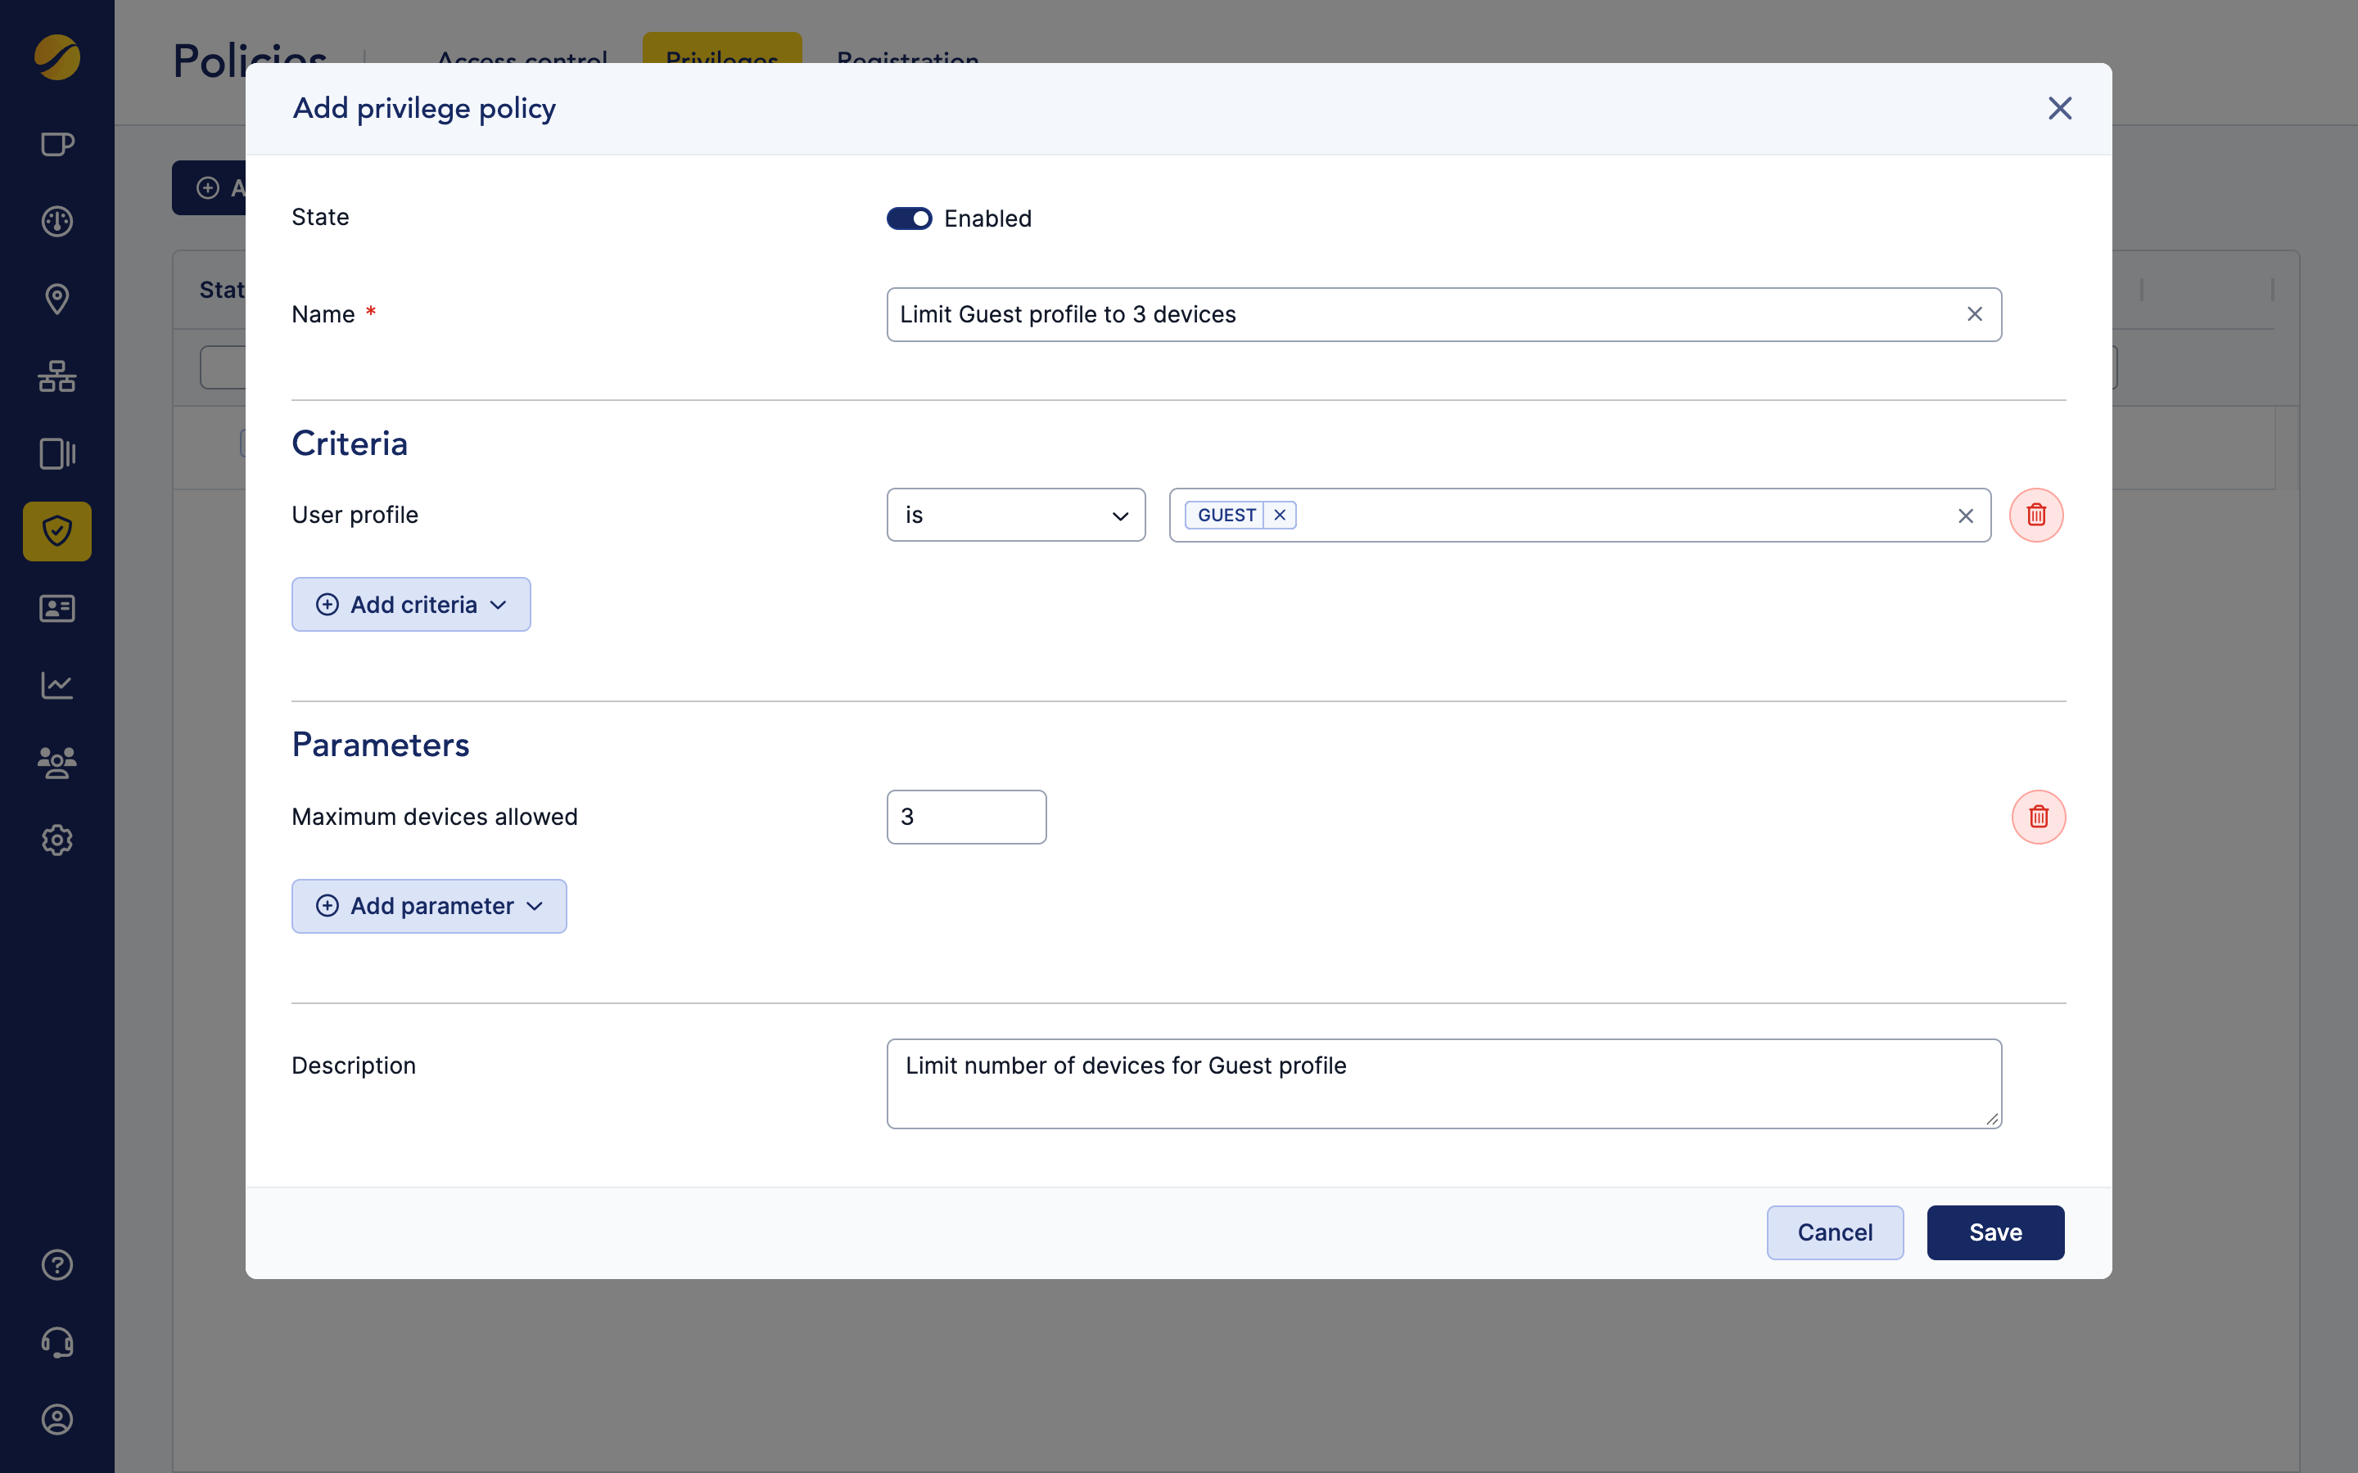This screenshot has height=1473, width=2358.
Task: Save the privilege policy
Action: 1994,1232
